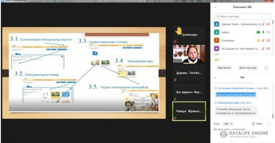Select the highlighted Райкул Мухано video tile

(x=189, y=111)
